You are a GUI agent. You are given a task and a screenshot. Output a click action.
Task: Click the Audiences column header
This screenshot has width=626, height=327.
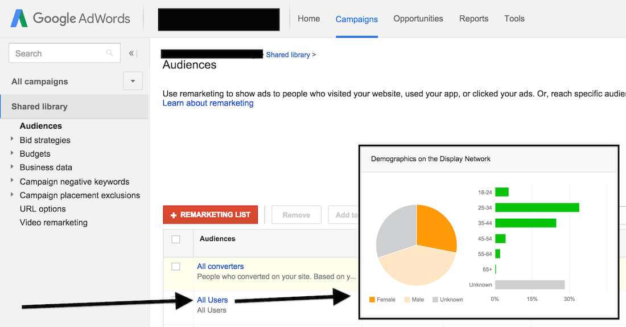point(217,239)
